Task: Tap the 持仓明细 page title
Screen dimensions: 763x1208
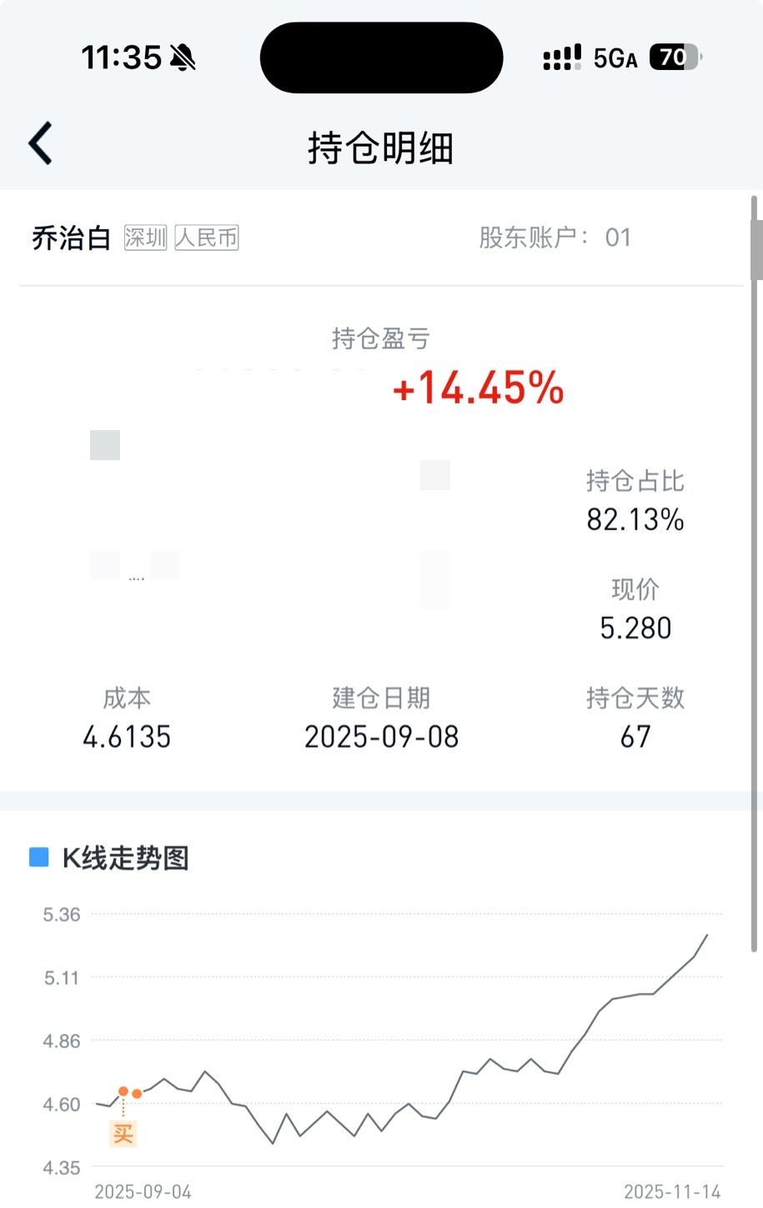Action: [x=380, y=148]
